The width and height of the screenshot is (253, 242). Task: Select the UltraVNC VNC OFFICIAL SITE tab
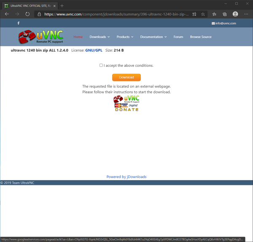[30, 6]
